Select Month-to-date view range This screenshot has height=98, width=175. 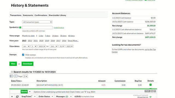coord(28,36)
